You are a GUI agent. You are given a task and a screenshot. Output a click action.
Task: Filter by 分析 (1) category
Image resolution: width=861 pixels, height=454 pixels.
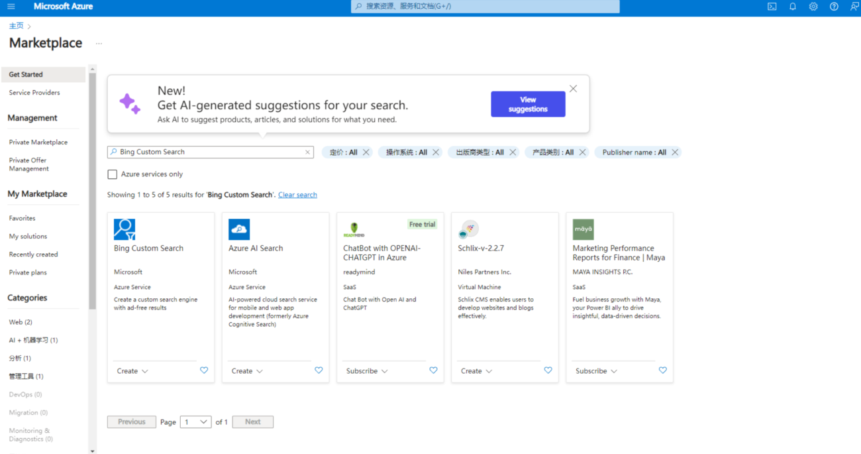(20, 359)
